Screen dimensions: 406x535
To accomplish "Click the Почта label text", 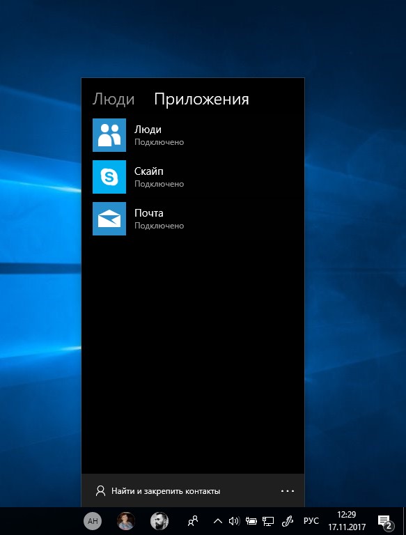I will click(x=149, y=213).
